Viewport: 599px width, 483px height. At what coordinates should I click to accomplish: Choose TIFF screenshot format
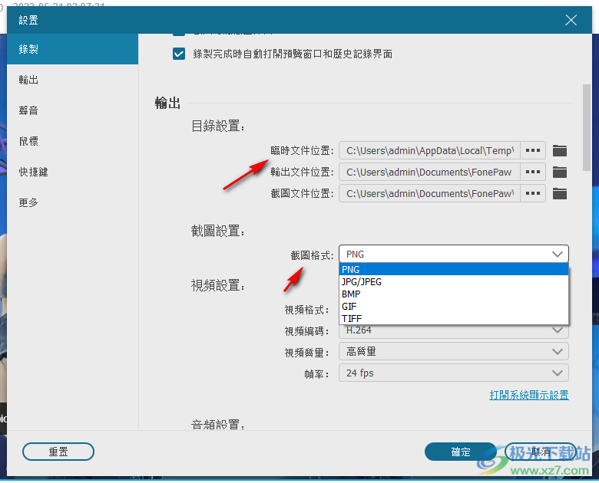point(454,318)
